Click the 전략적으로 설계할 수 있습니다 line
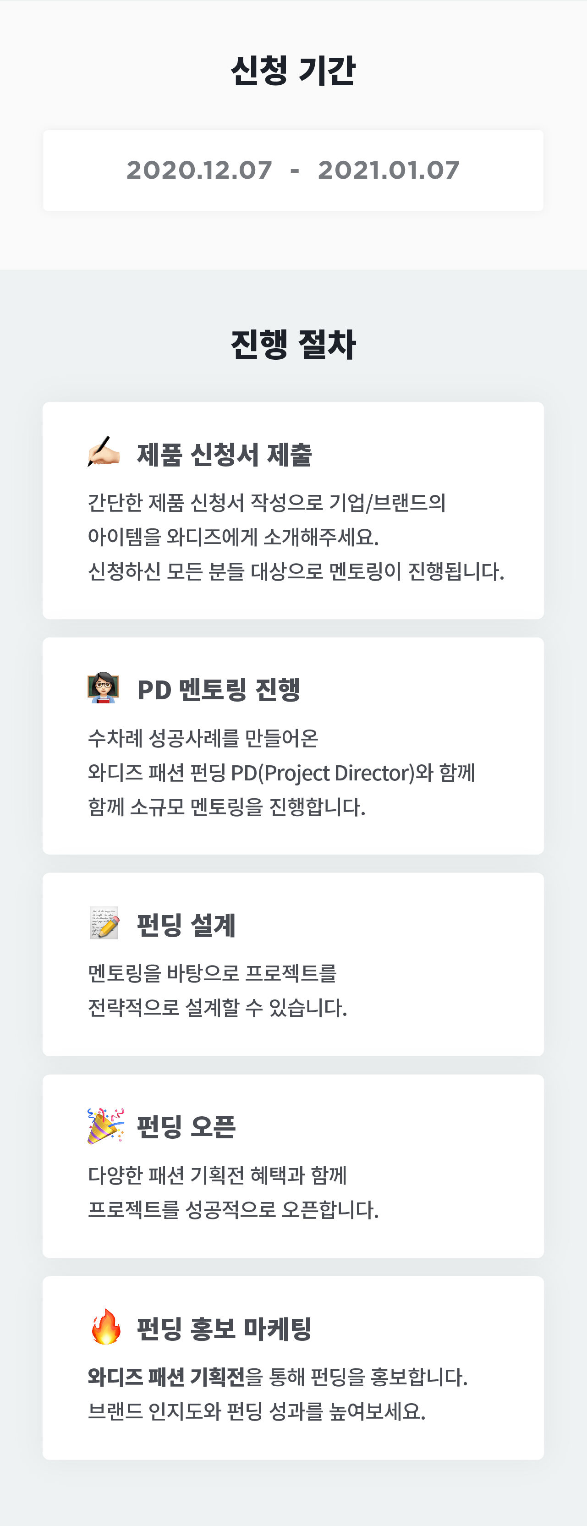The width and height of the screenshot is (587, 1526). pos(217,1008)
